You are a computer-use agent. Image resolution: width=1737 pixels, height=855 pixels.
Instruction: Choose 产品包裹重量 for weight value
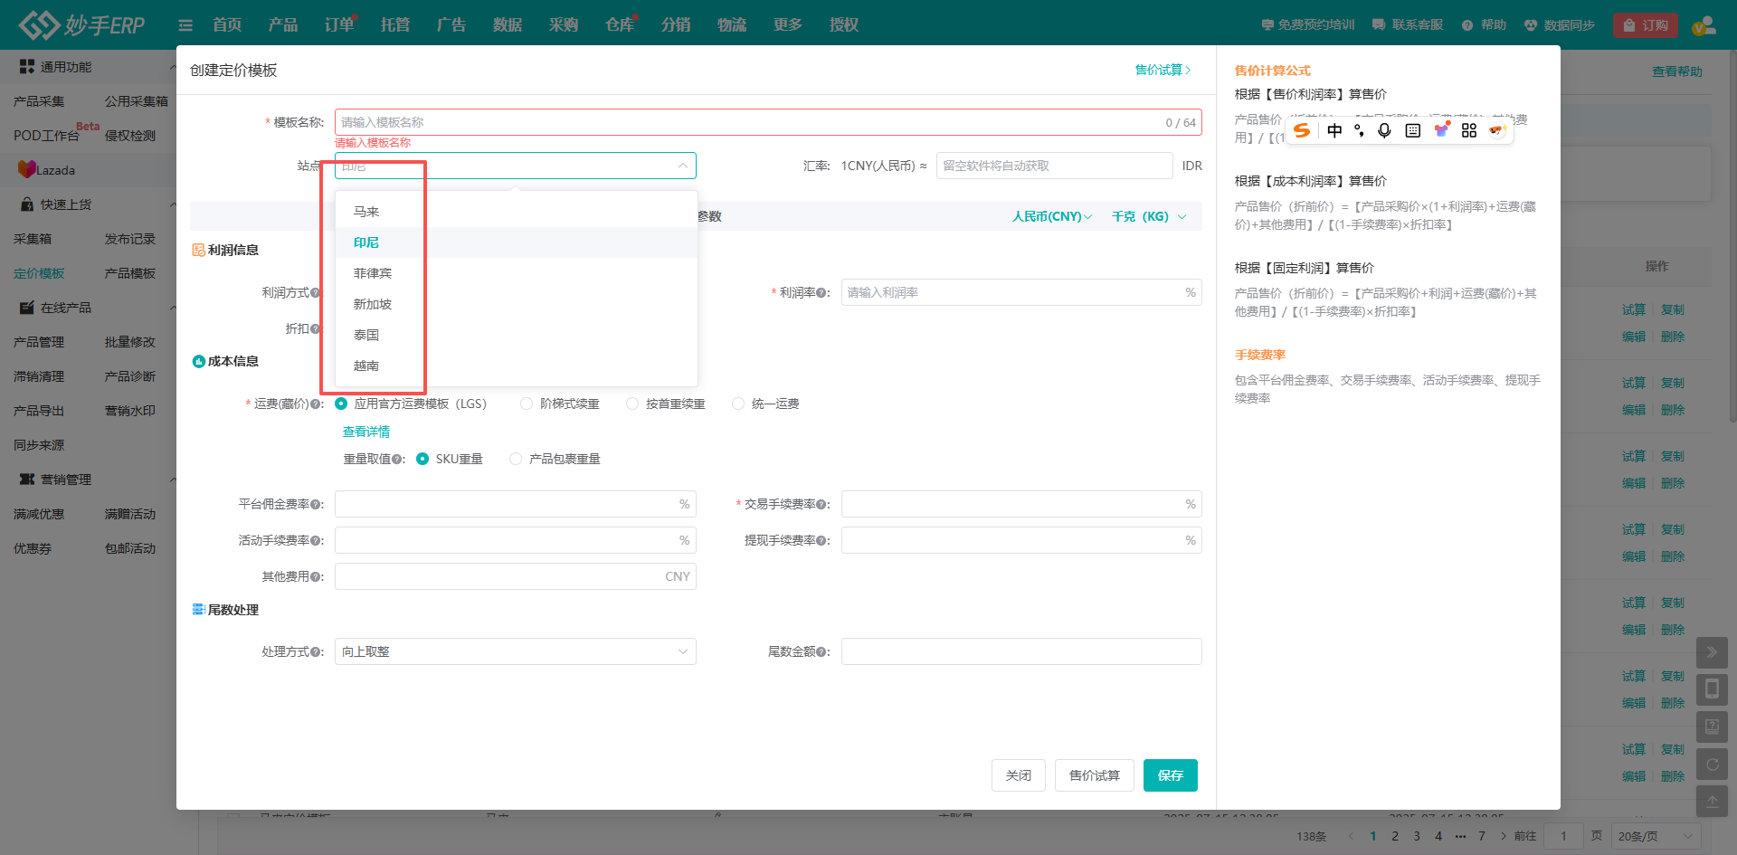(x=516, y=459)
